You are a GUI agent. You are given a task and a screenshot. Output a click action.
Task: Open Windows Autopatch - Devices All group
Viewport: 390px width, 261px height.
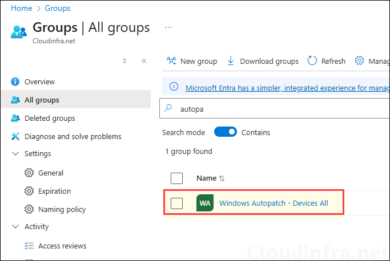click(x=274, y=203)
